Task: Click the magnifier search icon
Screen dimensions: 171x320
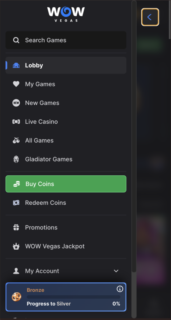Action: tap(16, 40)
